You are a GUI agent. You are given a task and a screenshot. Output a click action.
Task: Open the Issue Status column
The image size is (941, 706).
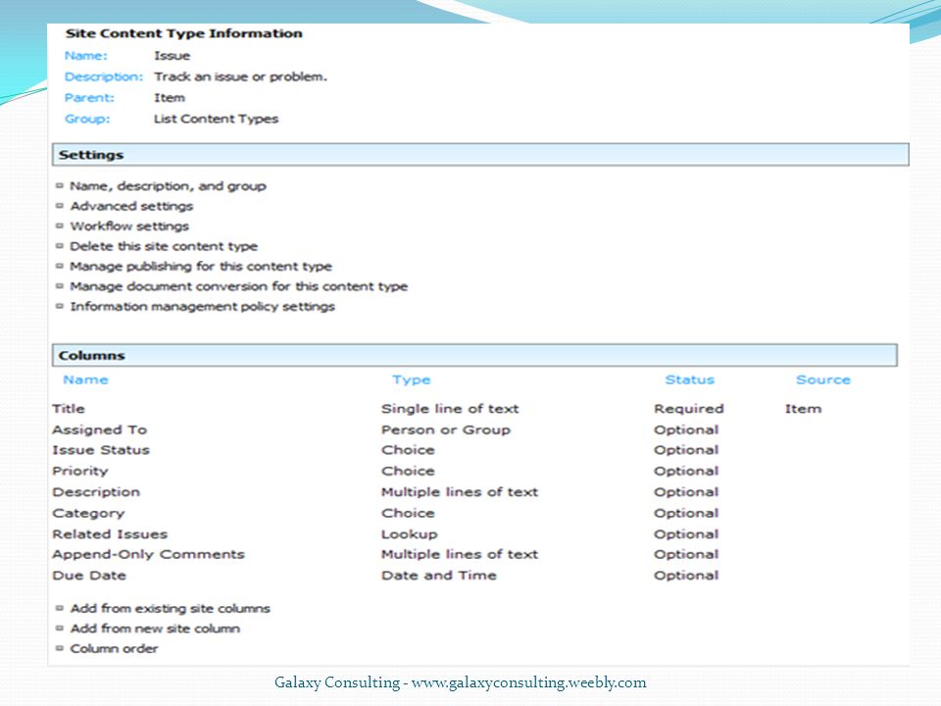pos(101,450)
